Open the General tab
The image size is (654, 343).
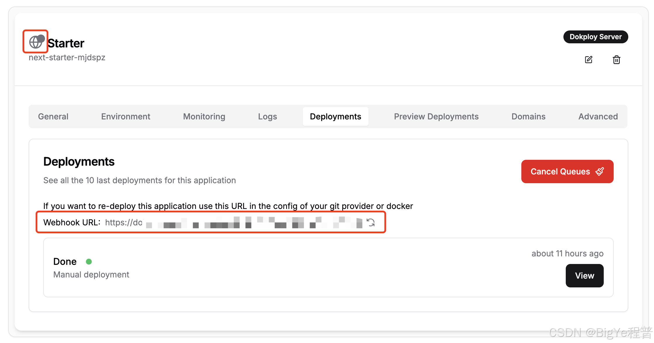coord(53,116)
